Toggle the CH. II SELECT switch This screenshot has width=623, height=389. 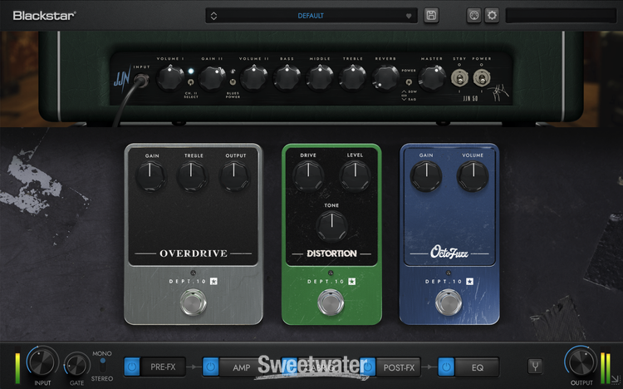(x=191, y=82)
